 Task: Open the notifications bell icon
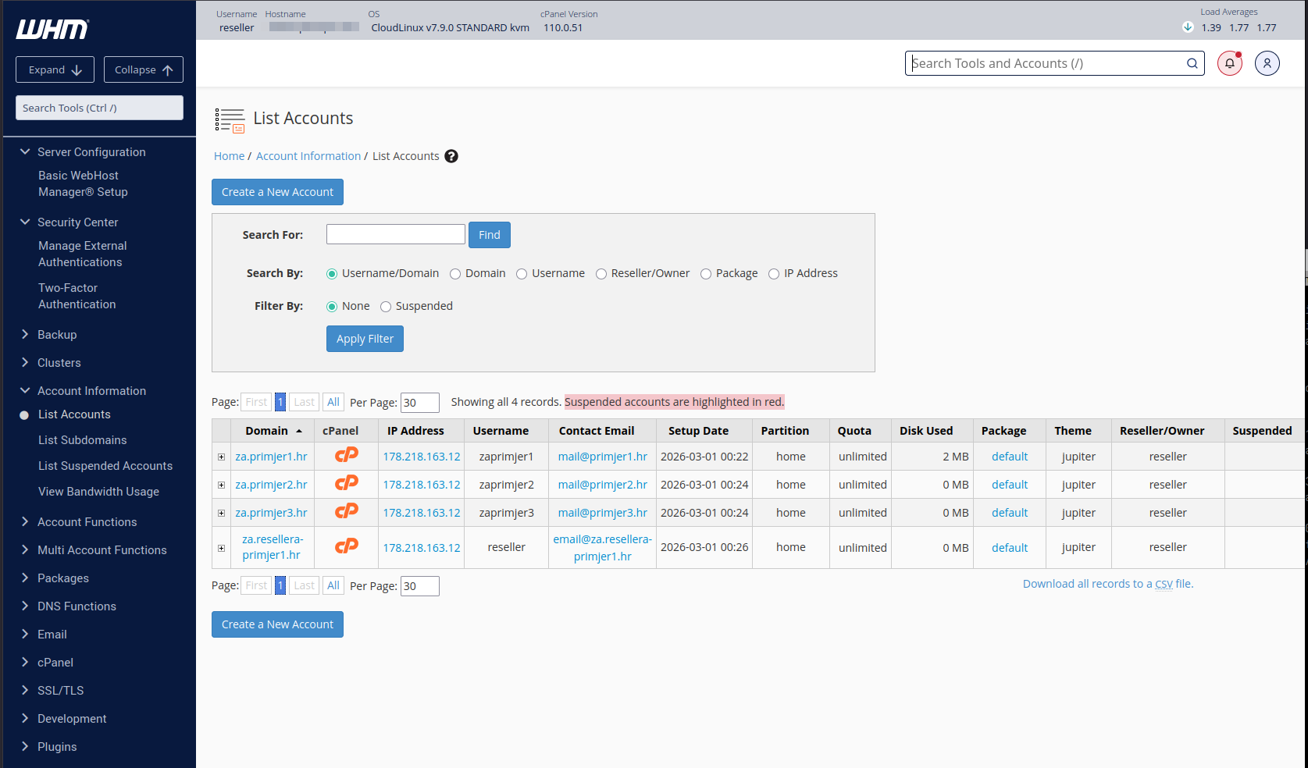1229,63
